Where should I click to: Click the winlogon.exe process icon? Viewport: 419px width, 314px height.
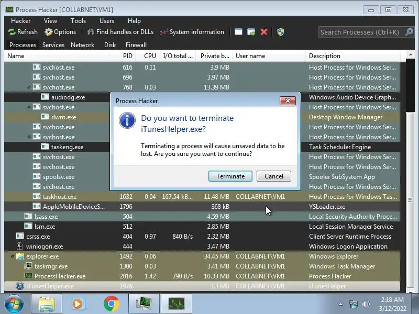tap(19, 245)
